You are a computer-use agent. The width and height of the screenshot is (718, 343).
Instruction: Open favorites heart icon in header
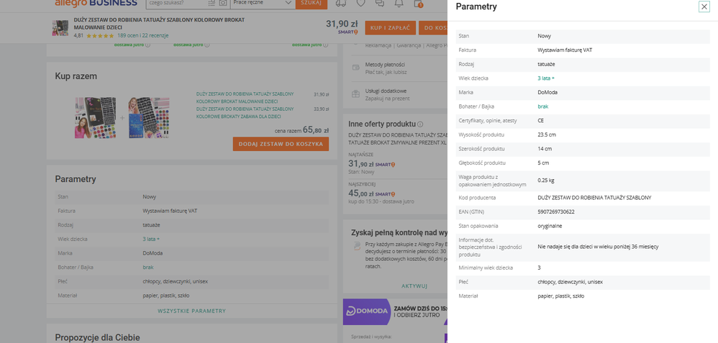click(361, 4)
